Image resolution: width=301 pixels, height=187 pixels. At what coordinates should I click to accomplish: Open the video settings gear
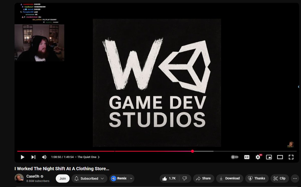[x=258, y=157]
